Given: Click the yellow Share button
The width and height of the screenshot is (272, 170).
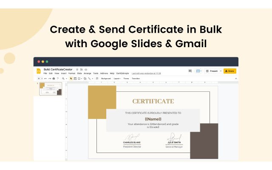Looking at the screenshot, I should pyautogui.click(x=229, y=71).
